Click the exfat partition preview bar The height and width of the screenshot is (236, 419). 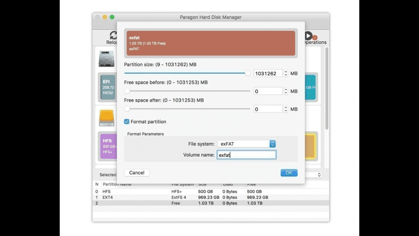(211, 43)
